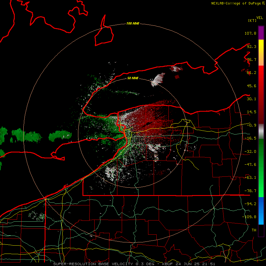Viewport: 266px width, 266px height.
Task: Click the 92.3 legend value
Action: [x=252, y=46]
